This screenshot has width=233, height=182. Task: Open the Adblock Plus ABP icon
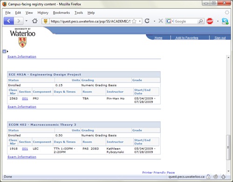pos(210,21)
